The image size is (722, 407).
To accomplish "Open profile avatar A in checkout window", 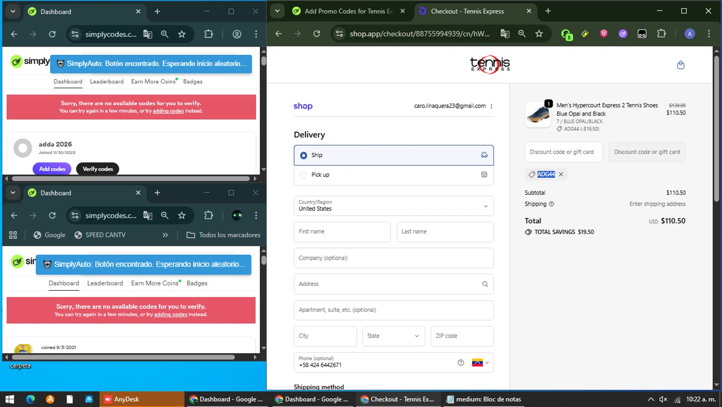I will click(690, 34).
